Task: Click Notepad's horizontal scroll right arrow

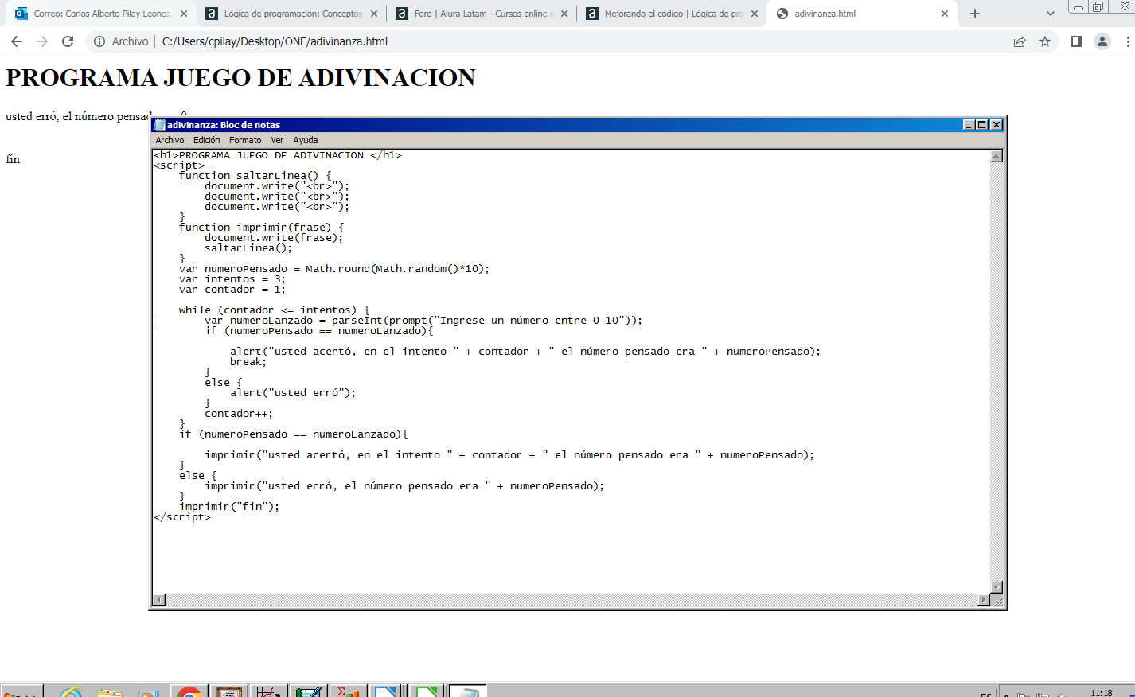Action: 984,600
